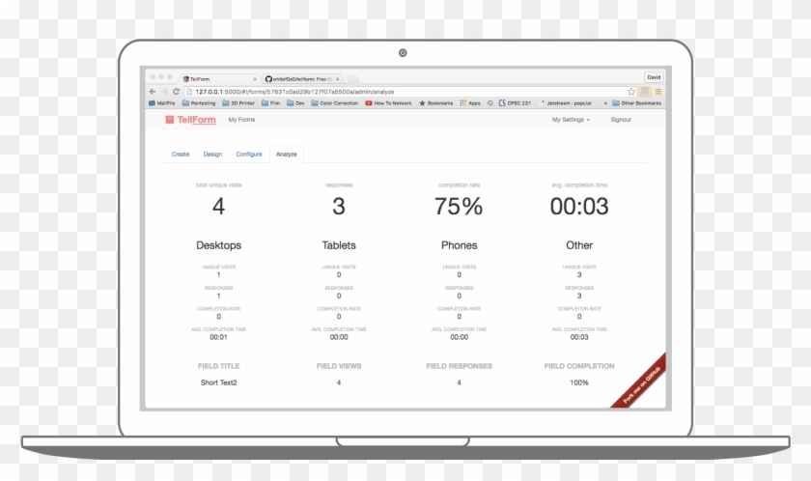This screenshot has height=481, width=811.
Task: Expand the My Settings dropdown
Action: point(571,120)
